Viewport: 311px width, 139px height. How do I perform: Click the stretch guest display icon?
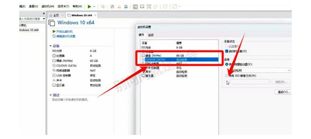pyautogui.click(x=175, y=7)
